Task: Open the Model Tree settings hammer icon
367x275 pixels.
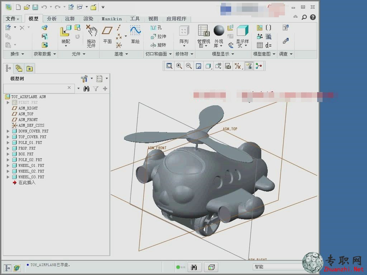Action: pyautogui.click(x=84, y=78)
